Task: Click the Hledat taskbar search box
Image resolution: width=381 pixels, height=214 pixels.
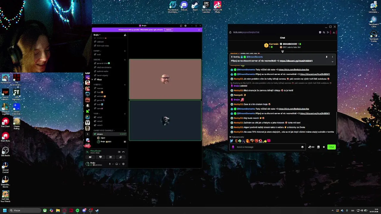Action: 24,210
